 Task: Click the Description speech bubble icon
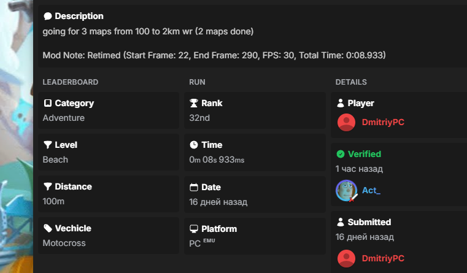pyautogui.click(x=48, y=16)
